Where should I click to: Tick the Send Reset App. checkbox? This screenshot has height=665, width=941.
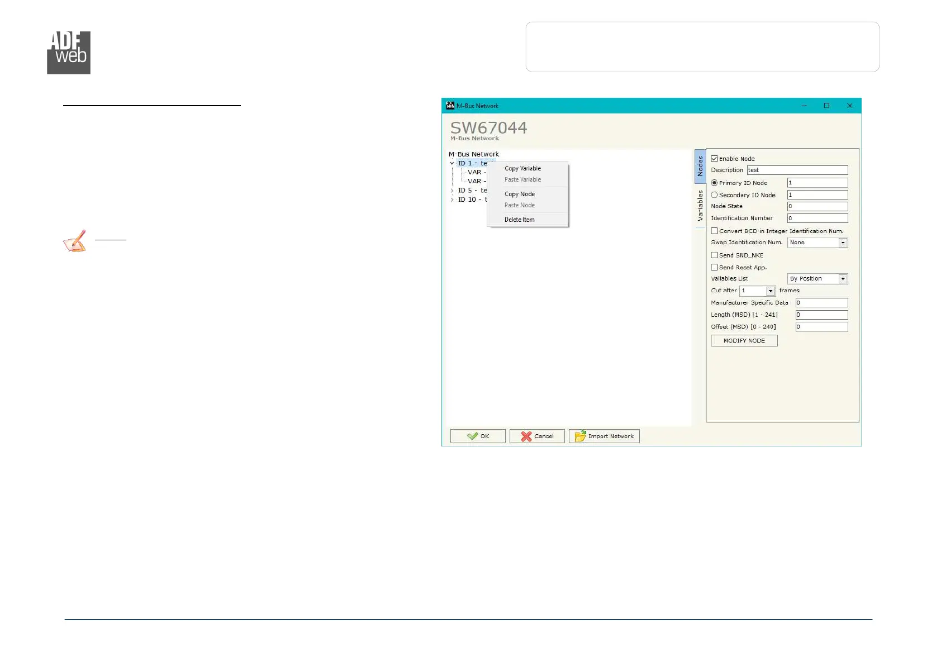pyautogui.click(x=714, y=268)
